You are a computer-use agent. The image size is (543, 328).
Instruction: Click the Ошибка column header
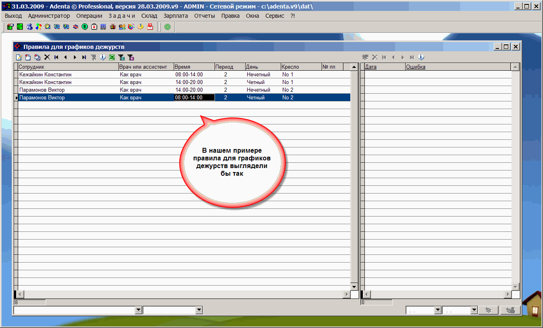(x=415, y=67)
